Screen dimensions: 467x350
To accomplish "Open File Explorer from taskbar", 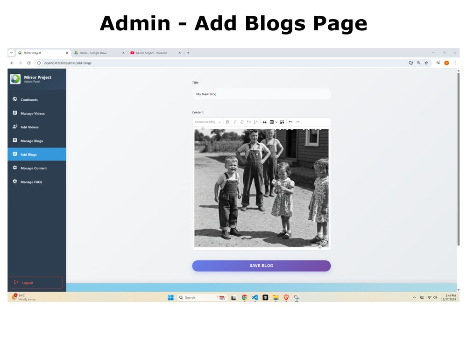I will (x=276, y=298).
